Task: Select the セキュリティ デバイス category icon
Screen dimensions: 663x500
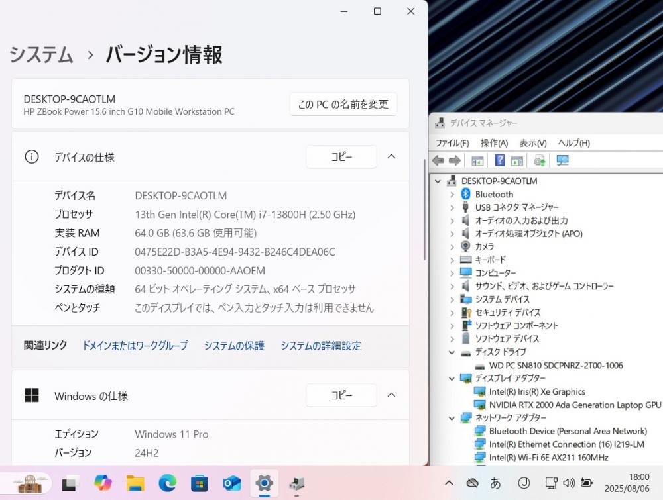Action: (466, 313)
